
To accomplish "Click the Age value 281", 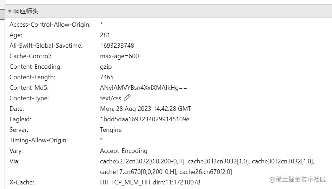I will tap(105, 35).
